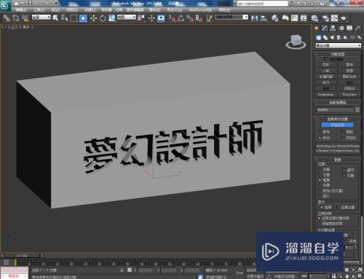Screen dimensions: 364x279
Task: Toggle the Angle Snap icon
Action: click(181, 18)
